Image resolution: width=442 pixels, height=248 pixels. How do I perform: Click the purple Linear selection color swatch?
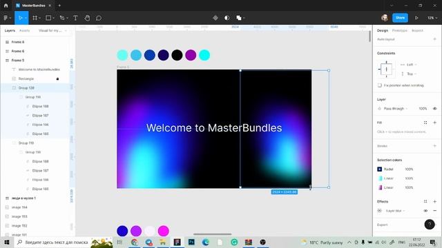[x=379, y=187]
